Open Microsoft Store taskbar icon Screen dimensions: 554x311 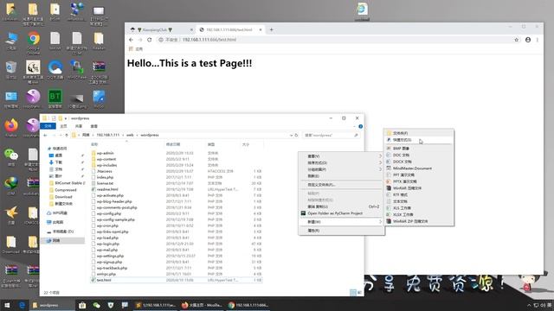pyautogui.click(x=82, y=305)
